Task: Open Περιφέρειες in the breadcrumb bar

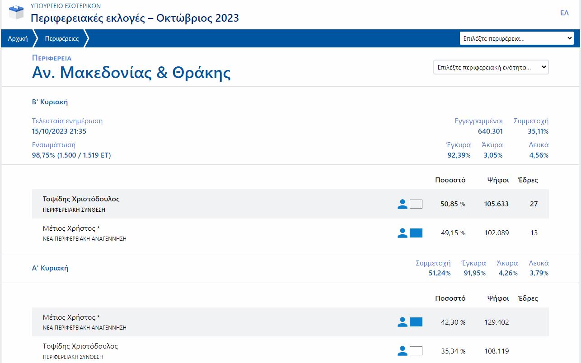Action: [62, 38]
